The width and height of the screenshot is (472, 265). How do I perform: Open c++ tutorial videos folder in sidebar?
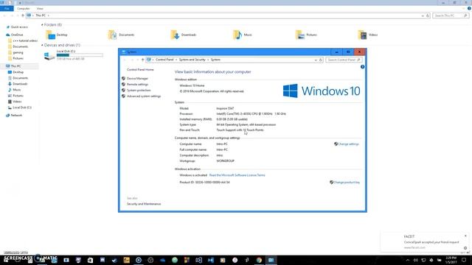25,40
